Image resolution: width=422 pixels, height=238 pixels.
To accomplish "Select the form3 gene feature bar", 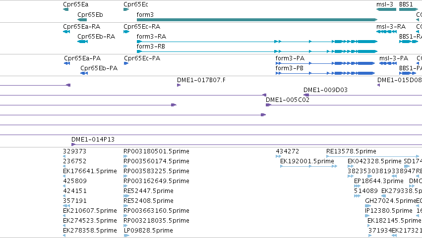I will [257, 20].
